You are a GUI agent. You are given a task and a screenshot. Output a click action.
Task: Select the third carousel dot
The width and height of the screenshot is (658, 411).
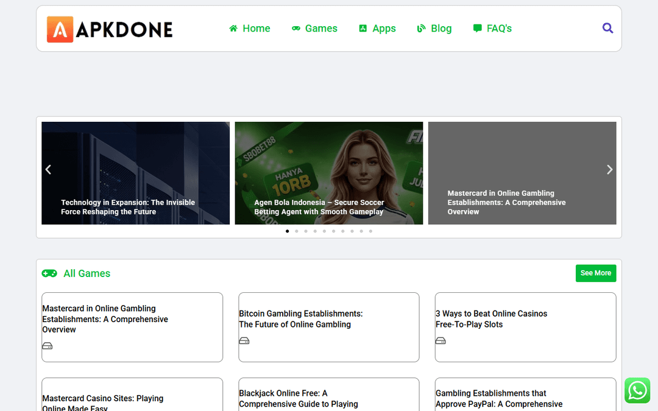(306, 231)
